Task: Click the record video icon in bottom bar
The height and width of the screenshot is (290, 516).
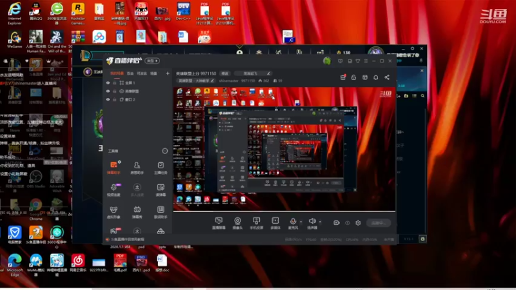Action: (x=336, y=223)
